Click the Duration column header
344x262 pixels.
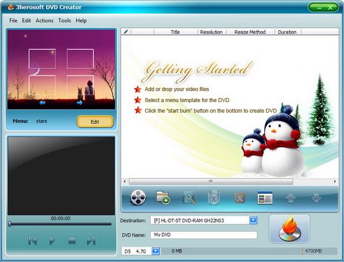(x=287, y=32)
